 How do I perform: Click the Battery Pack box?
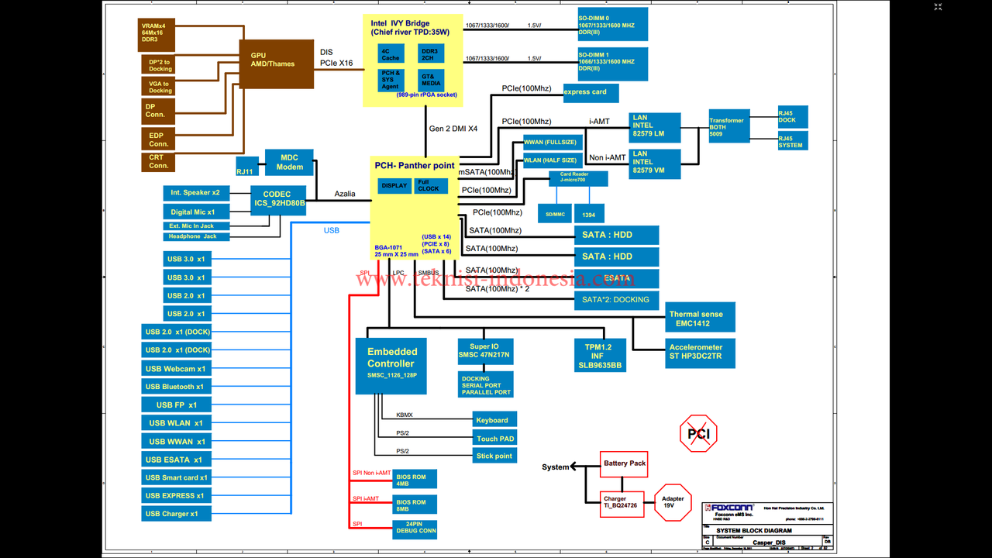(x=624, y=463)
